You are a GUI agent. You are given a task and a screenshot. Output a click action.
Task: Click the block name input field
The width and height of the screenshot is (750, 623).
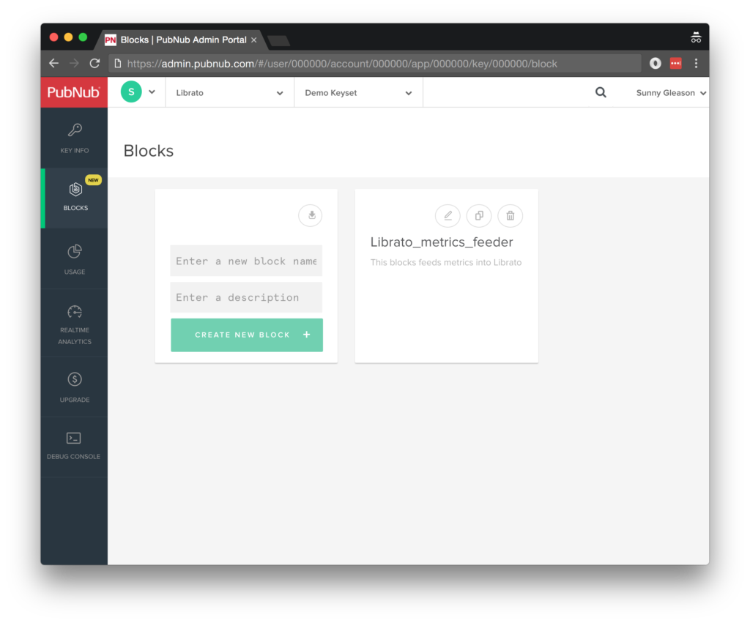pyautogui.click(x=245, y=261)
